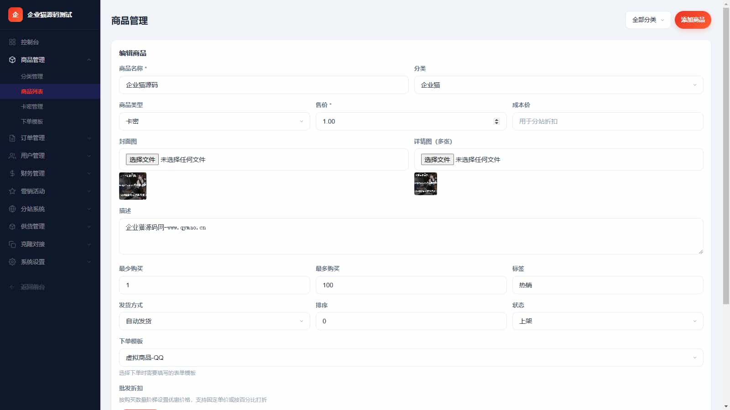Screen dimensions: 730x410
Task: Open the 下单模板 dropdown showing 虚拟商品-QQ
Action: point(411,358)
